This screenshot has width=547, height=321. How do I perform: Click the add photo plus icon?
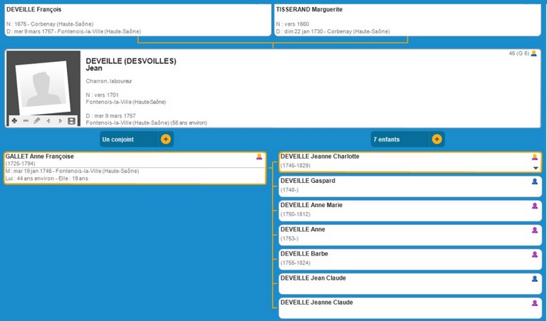coord(14,121)
